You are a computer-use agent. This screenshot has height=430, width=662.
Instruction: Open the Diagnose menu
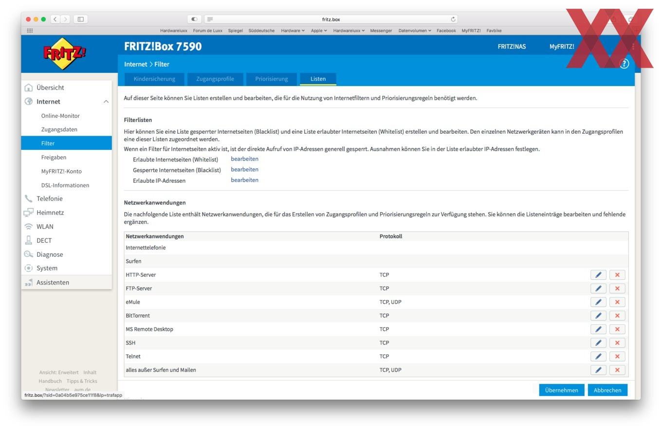coord(66,254)
